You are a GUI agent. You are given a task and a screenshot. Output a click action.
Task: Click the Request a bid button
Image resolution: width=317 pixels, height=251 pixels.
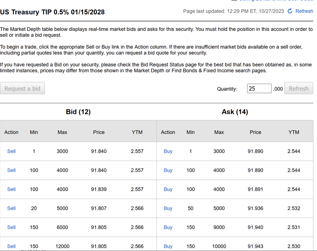pyautogui.click(x=23, y=88)
